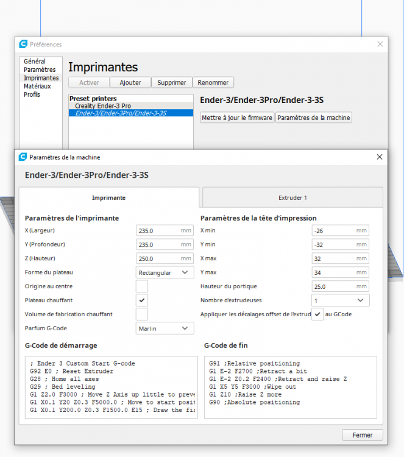Click the X (Largeur) field
Viewport: 404px width, 457px height.
pyautogui.click(x=165, y=230)
